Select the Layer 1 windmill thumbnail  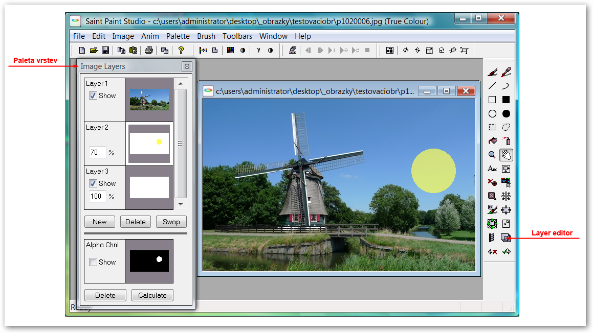pos(149,100)
